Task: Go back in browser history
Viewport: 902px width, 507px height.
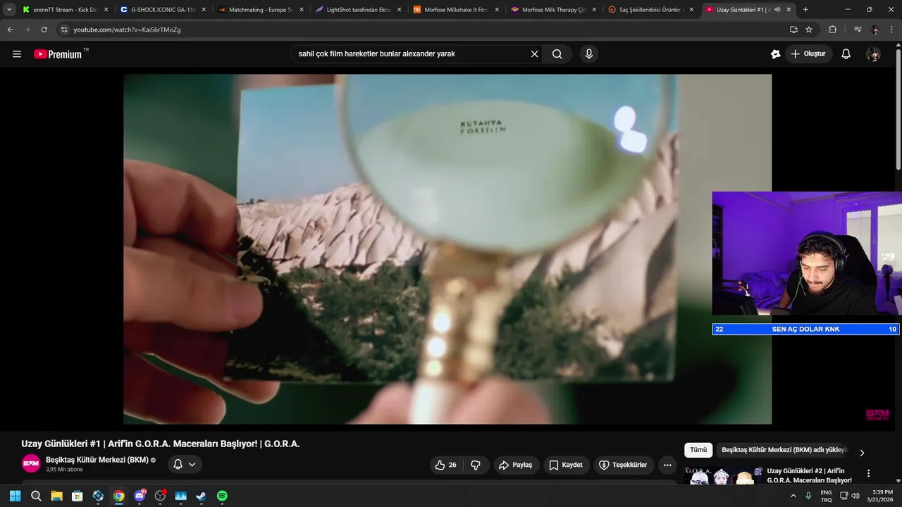Action: (x=10, y=30)
